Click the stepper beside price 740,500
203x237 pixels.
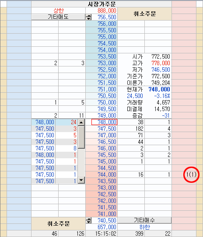88,221
